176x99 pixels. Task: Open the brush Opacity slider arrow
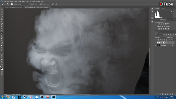pyautogui.click(x=38, y=4)
